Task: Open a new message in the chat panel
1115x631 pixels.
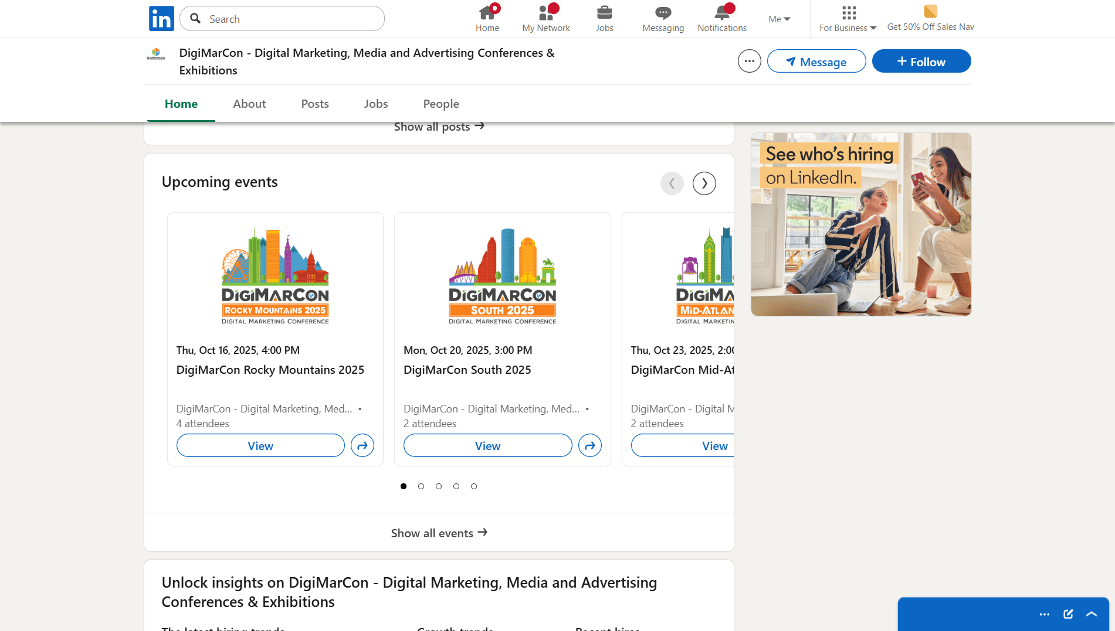Action: click(1067, 614)
